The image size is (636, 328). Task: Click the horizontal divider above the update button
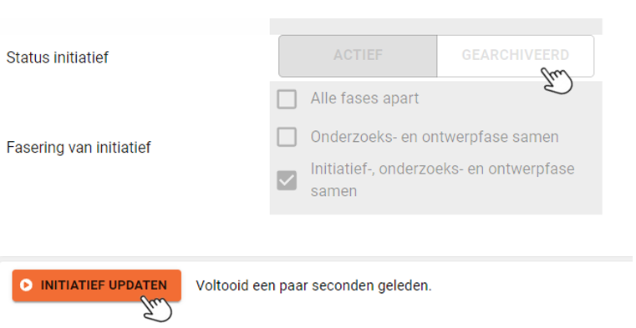coord(317,258)
